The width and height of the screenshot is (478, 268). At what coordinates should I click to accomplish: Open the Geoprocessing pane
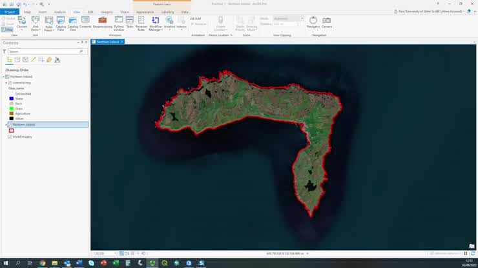[x=102, y=23]
